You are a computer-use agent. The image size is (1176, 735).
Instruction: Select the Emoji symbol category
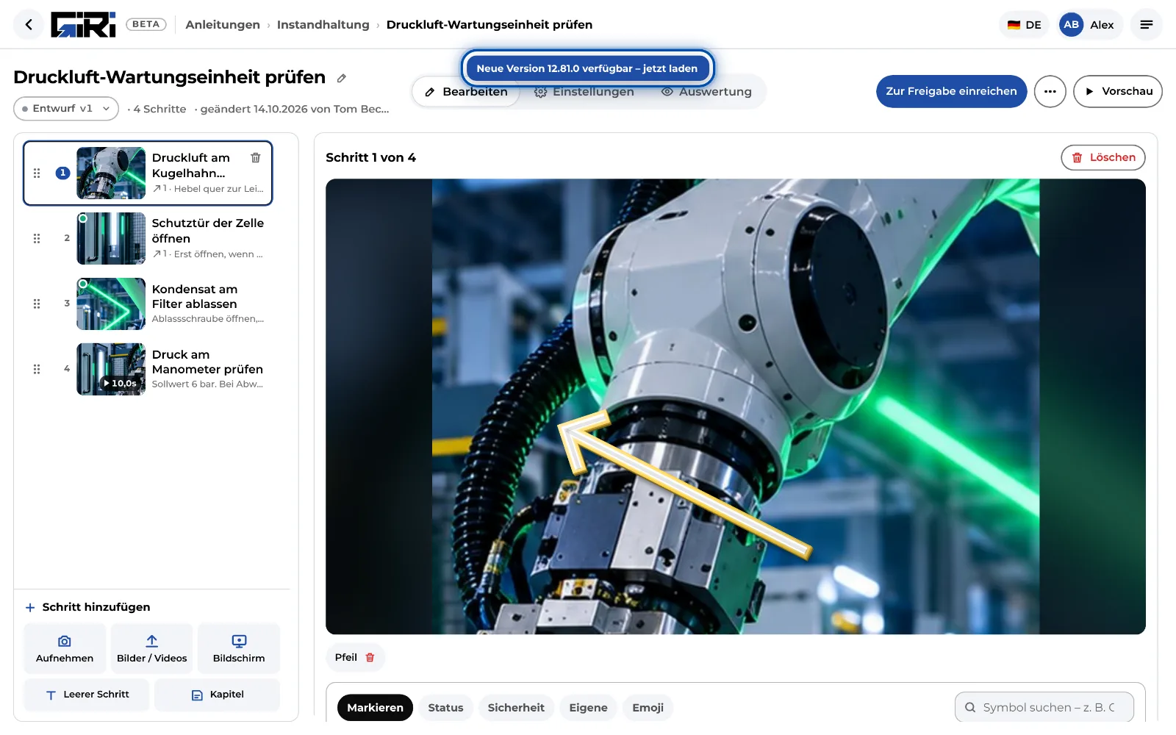[x=648, y=708]
